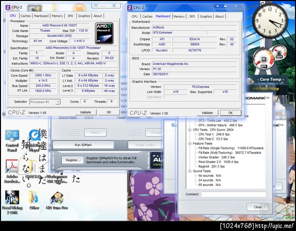Click the Run 3DMark button
The width and height of the screenshot is (296, 231).
click(x=83, y=145)
